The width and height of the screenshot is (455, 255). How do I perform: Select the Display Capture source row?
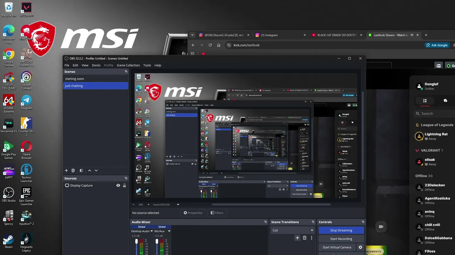point(96,185)
